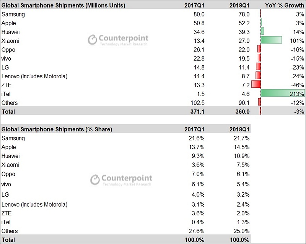Select the ZTE red decline bar
The image size is (306, 244).
click(256, 84)
